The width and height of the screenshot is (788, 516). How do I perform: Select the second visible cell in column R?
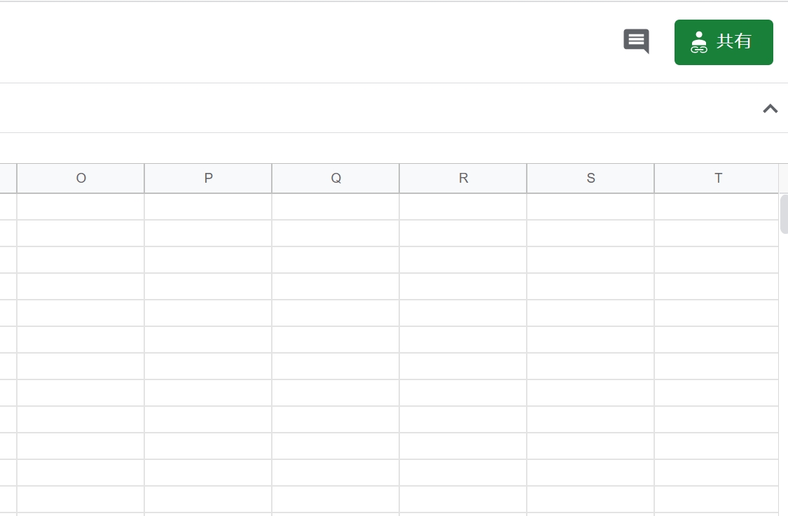click(x=463, y=234)
